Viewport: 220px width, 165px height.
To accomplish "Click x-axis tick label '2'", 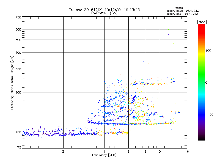I will [x=63, y=152].
